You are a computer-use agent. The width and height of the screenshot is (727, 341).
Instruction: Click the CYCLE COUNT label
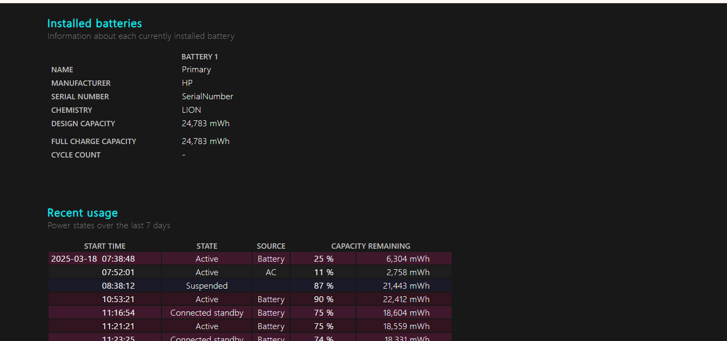point(76,155)
